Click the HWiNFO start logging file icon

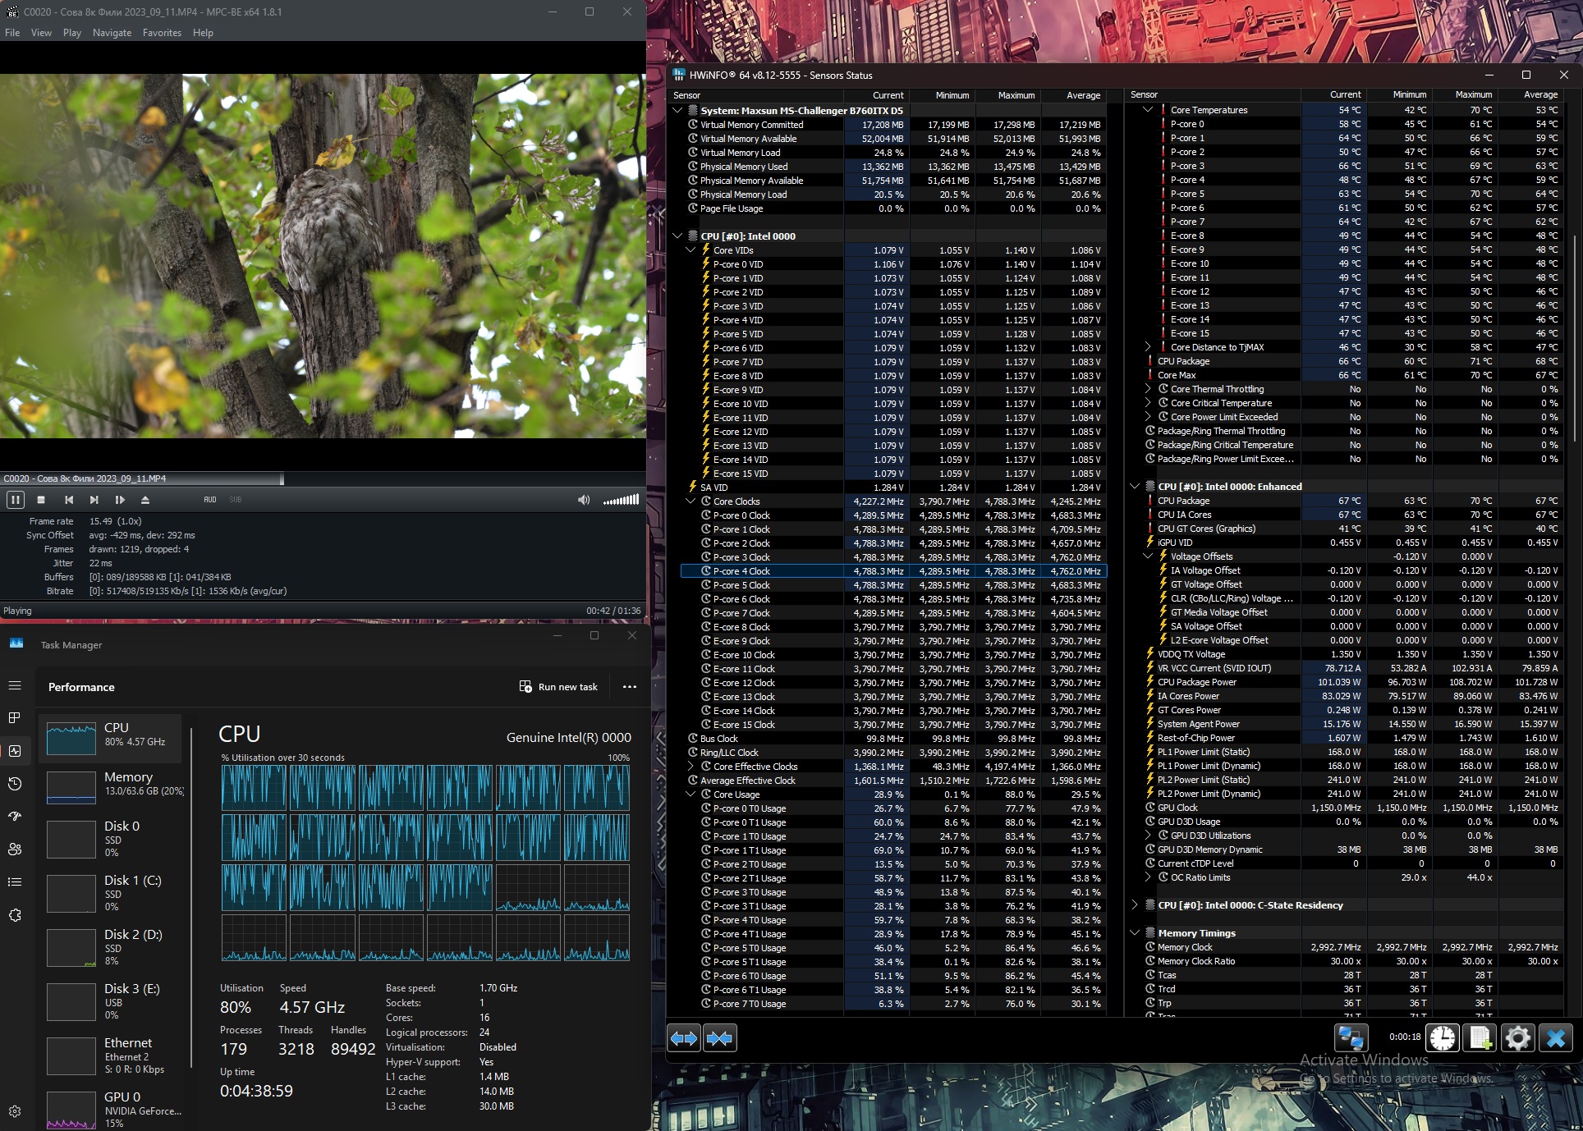click(x=1480, y=1038)
